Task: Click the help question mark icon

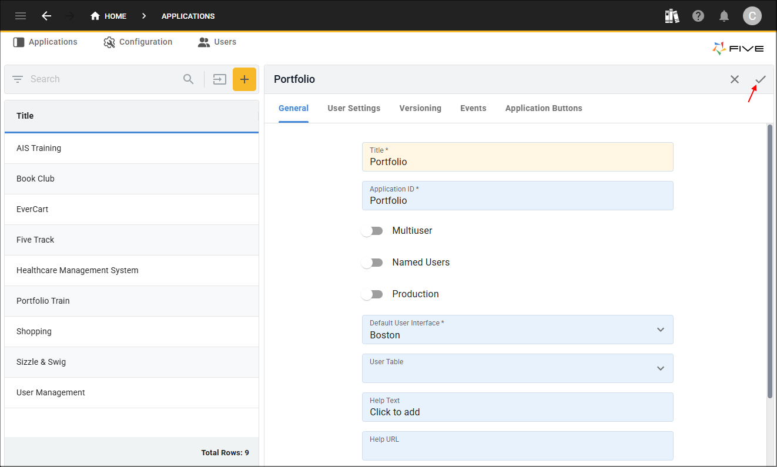Action: tap(698, 16)
